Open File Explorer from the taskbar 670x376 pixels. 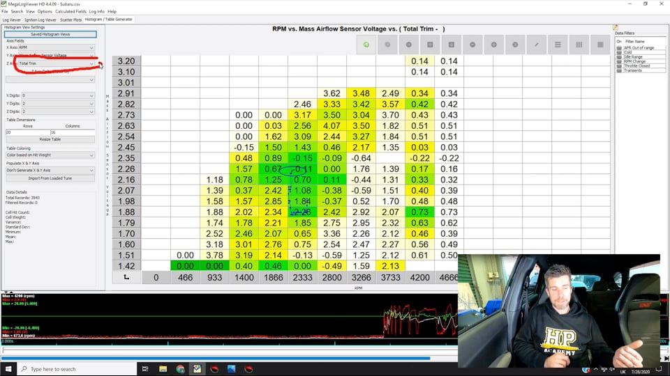tap(163, 369)
